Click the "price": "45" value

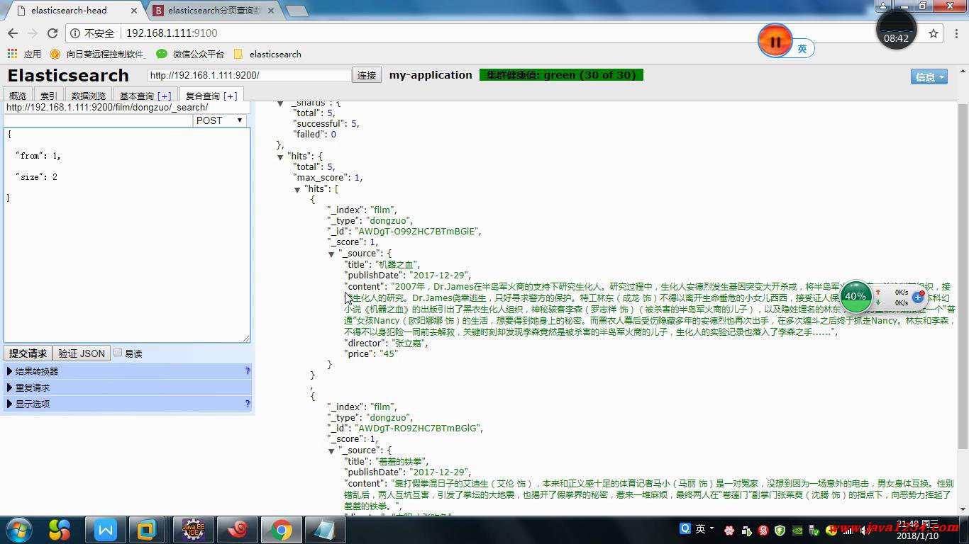coord(389,354)
